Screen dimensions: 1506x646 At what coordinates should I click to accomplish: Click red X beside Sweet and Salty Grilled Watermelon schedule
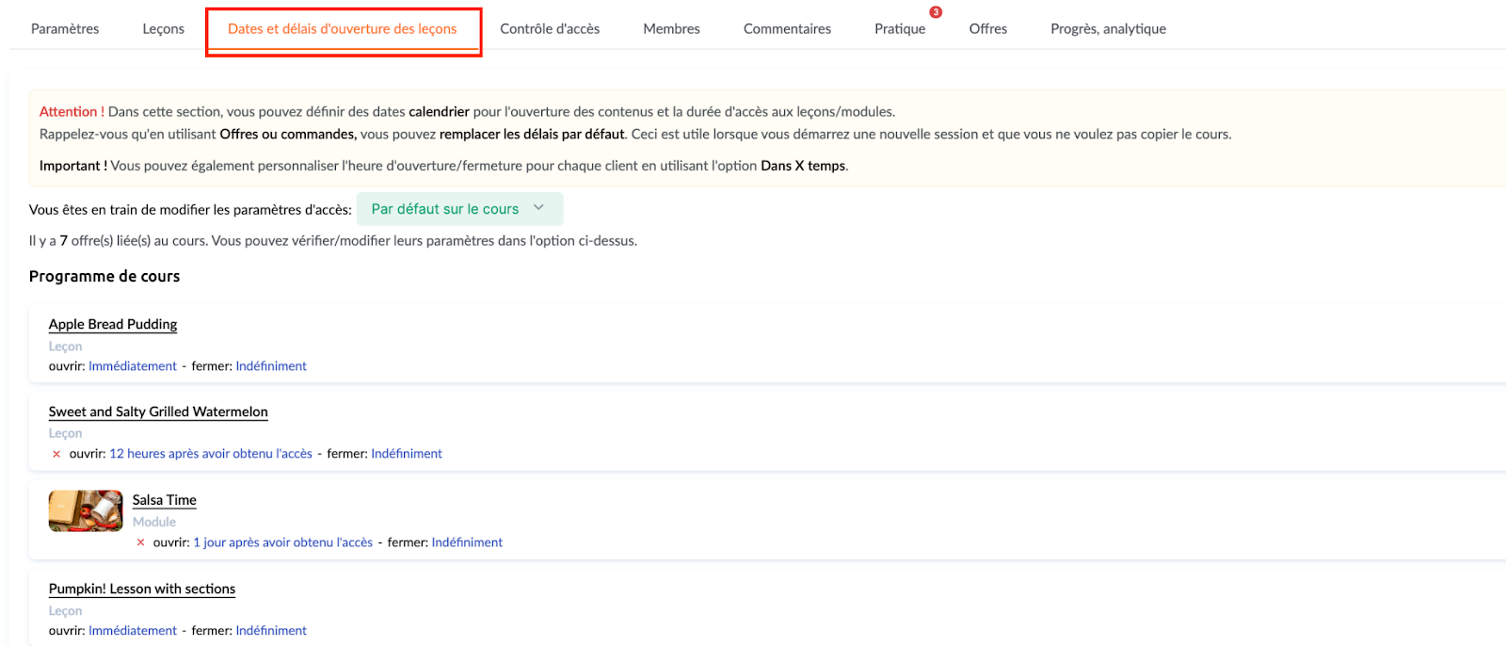coord(56,454)
